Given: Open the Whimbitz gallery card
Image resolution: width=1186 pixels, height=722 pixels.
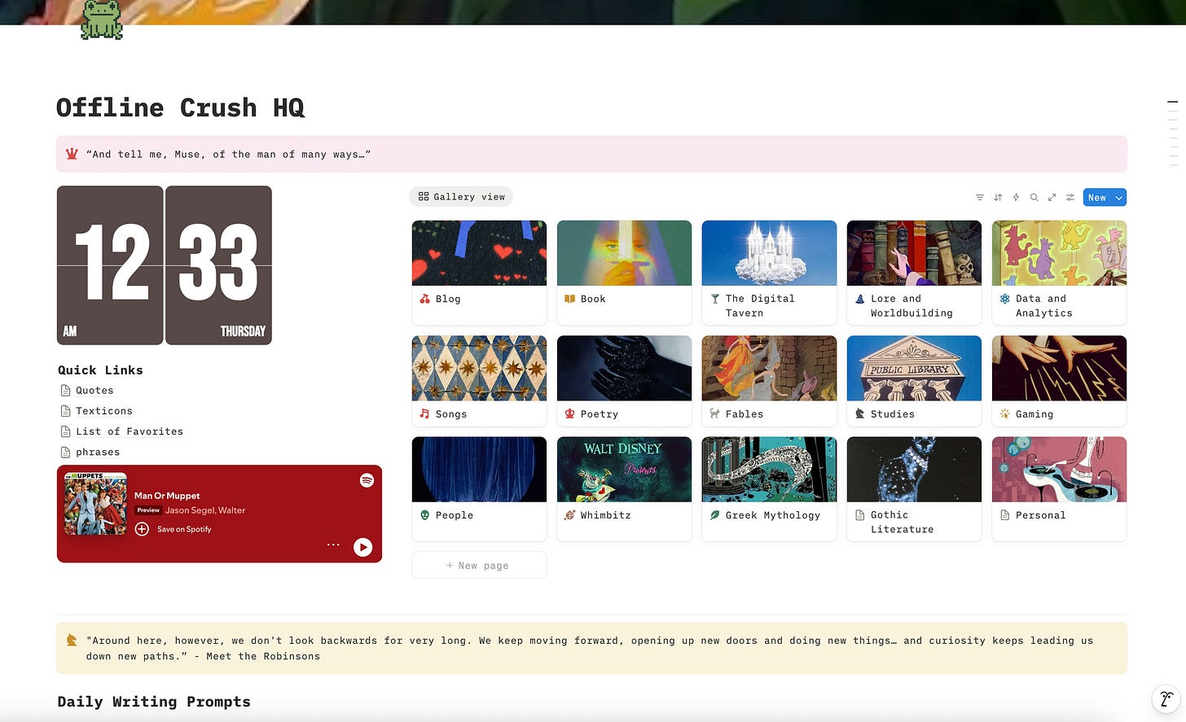Looking at the screenshot, I should (x=624, y=488).
